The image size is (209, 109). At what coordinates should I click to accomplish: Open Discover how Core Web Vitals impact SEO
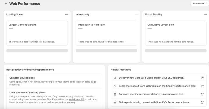[x=151, y=78]
